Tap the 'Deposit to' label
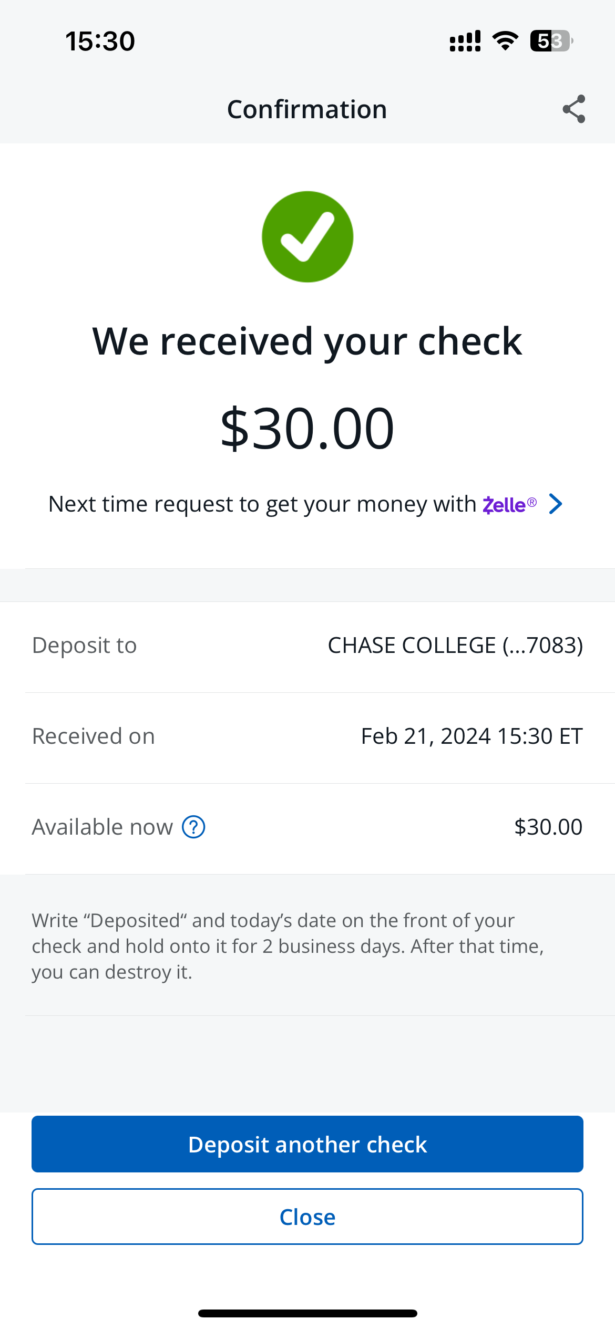Image resolution: width=615 pixels, height=1330 pixels. point(85,646)
